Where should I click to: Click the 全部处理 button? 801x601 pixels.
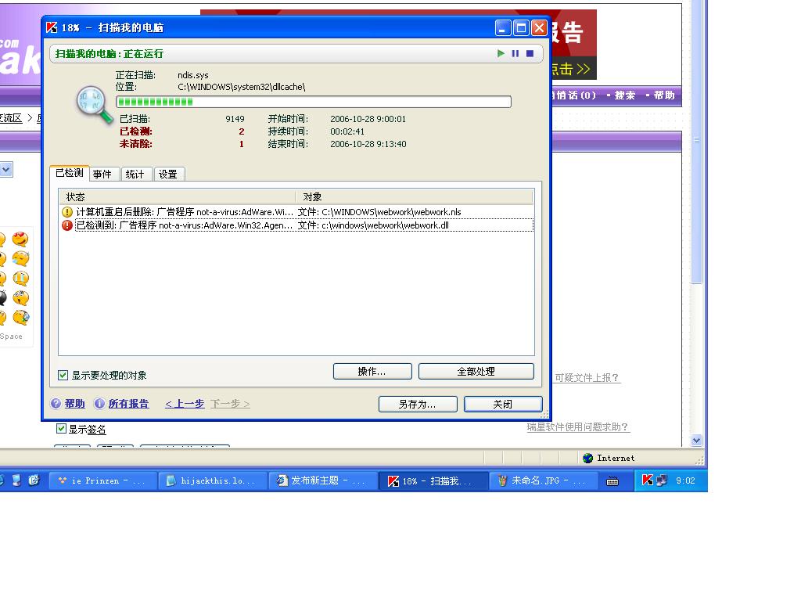click(476, 372)
